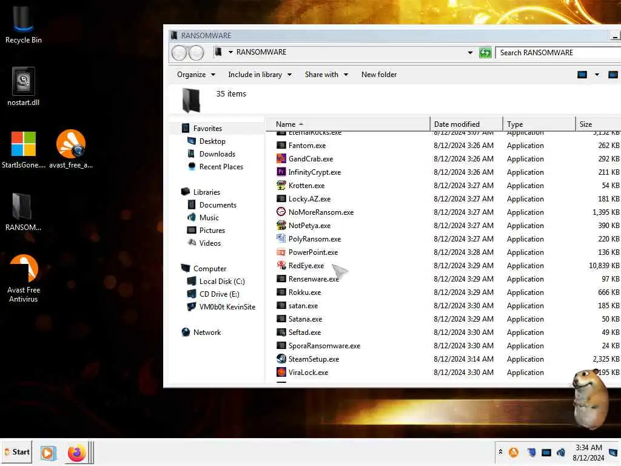Click the New folder button
The height and width of the screenshot is (466, 621).
click(x=378, y=75)
